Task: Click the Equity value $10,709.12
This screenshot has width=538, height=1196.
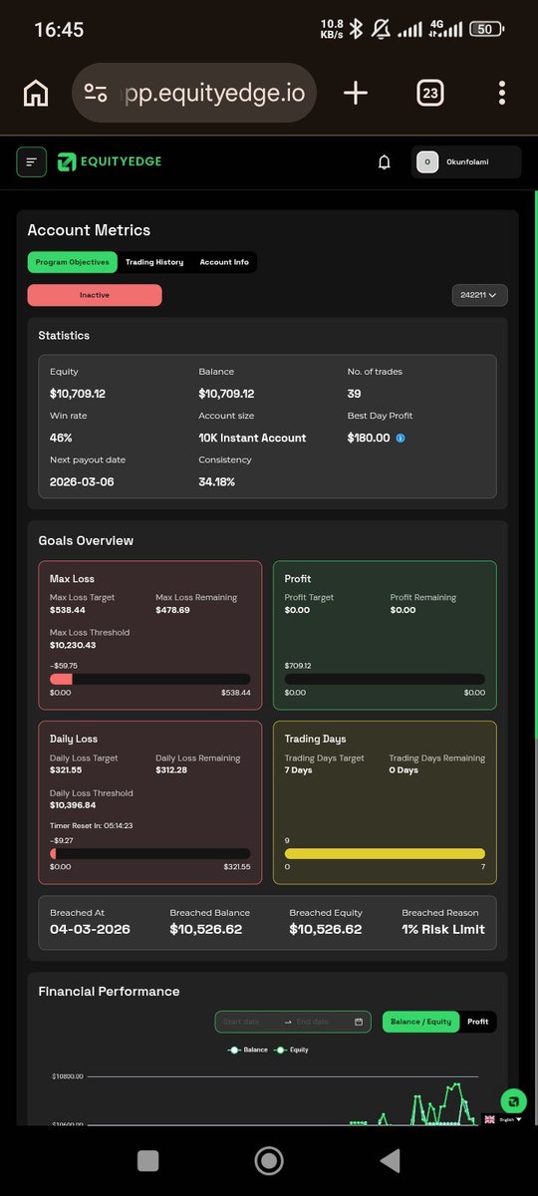Action: pyautogui.click(x=78, y=394)
